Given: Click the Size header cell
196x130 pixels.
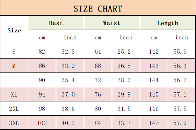Looking at the screenshot, I should coord(14,30).
